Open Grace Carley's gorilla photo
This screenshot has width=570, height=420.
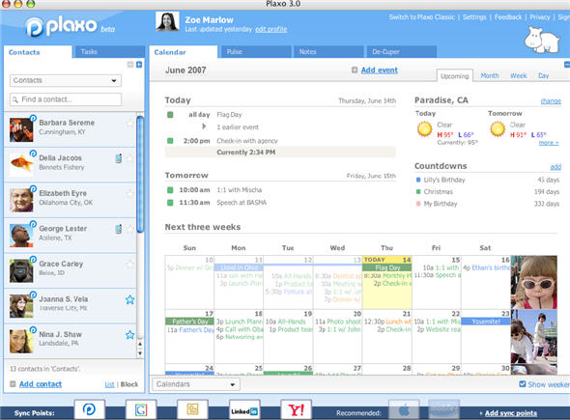click(x=21, y=270)
